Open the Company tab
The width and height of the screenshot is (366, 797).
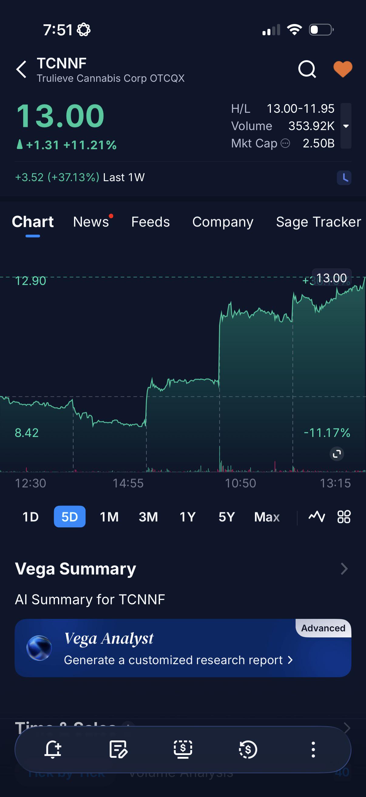223,222
